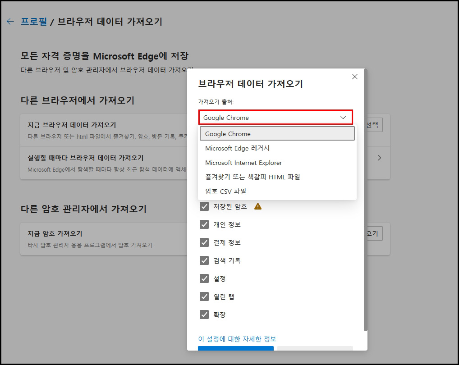The height and width of the screenshot is (365, 459).
Task: Open the Google Chrome source dropdown
Action: tap(275, 118)
